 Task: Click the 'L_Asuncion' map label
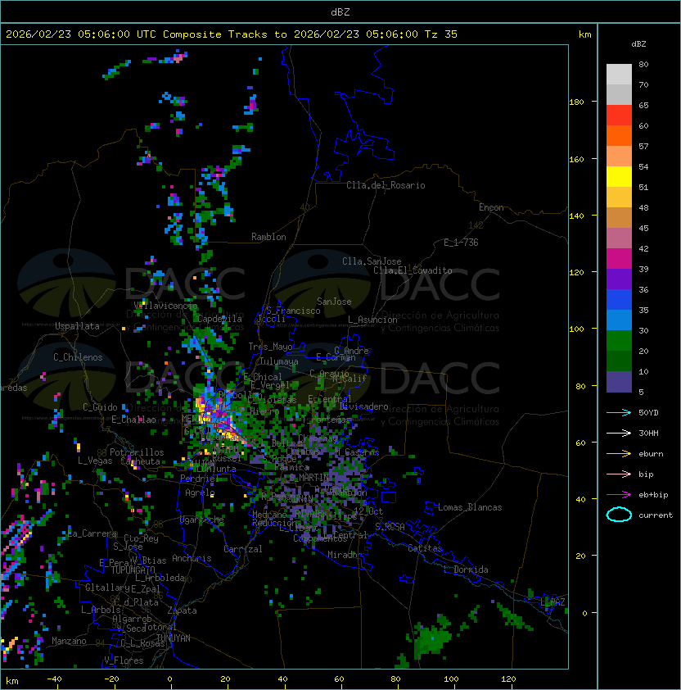372,320
